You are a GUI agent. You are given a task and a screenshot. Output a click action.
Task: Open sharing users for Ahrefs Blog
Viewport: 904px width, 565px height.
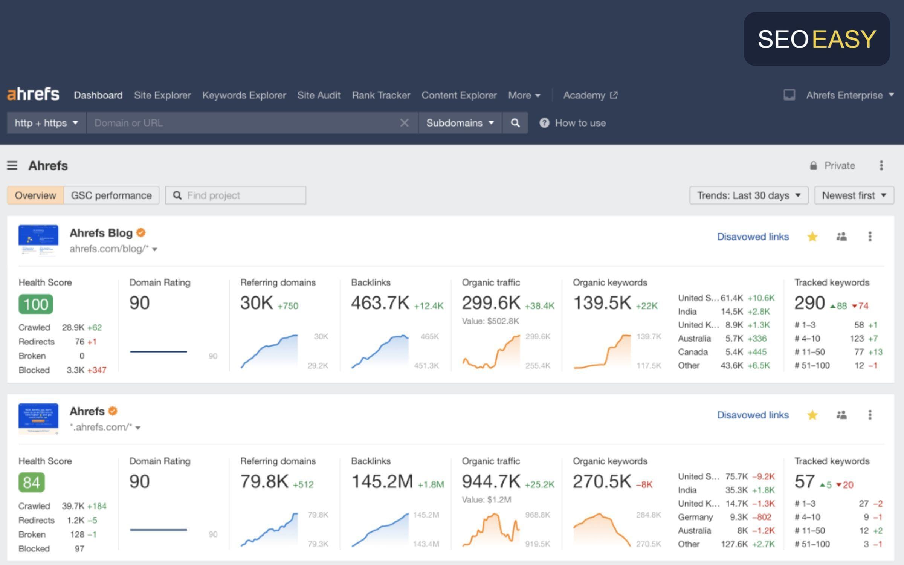[x=841, y=237]
